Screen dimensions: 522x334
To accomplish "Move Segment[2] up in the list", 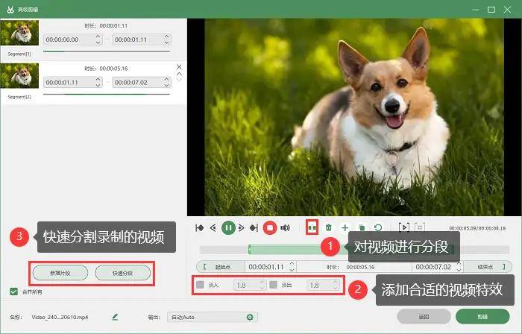I will point(179,74).
